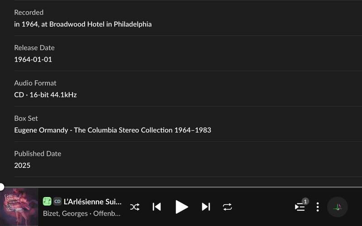Click the L'Arlésienne Suite track title

point(93,202)
